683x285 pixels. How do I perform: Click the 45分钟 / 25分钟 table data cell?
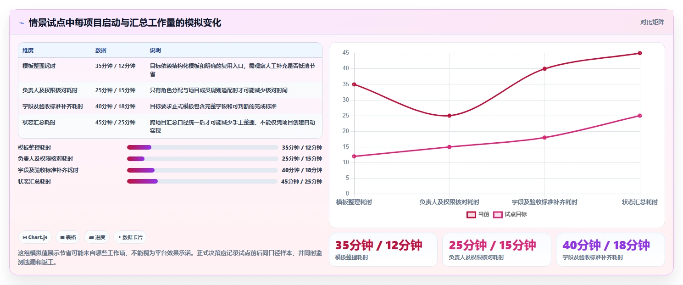pos(118,126)
